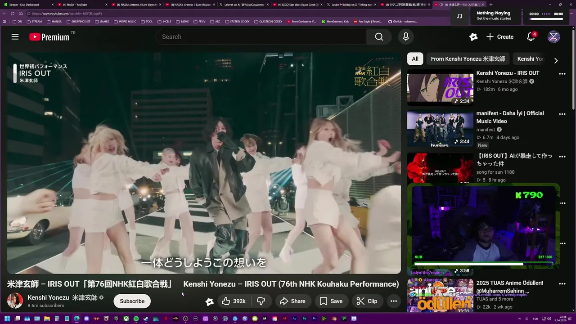Open the FFXIV bookmarks folder
Image resolution: width=576 pixels, height=324 pixels.
[199, 21]
